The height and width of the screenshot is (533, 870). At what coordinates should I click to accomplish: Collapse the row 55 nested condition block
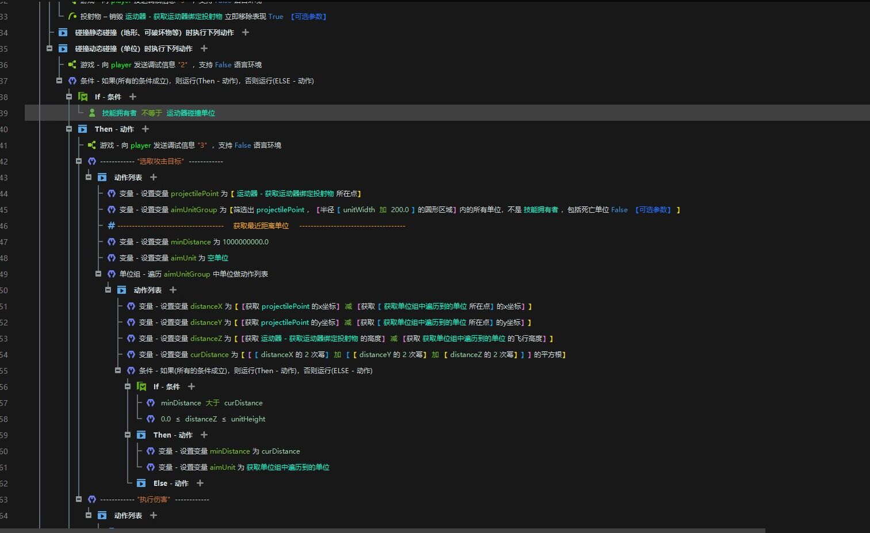pos(118,370)
